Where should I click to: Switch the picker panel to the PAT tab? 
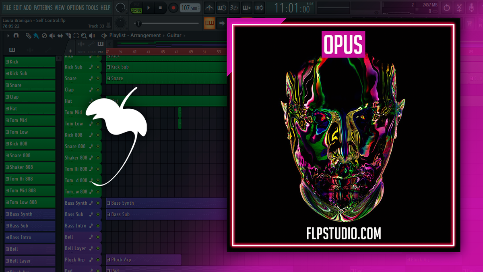(x=101, y=52)
